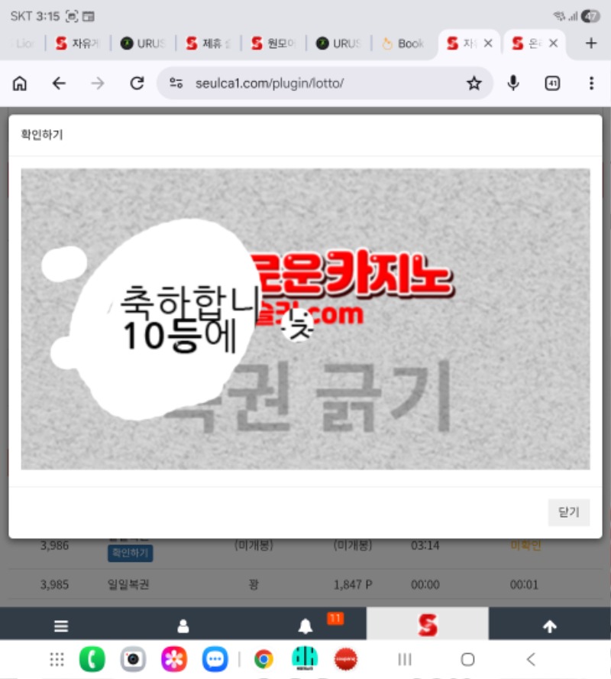The height and width of the screenshot is (679, 611).
Task: Click the 닫기 button to close the dialog
Action: (x=569, y=512)
